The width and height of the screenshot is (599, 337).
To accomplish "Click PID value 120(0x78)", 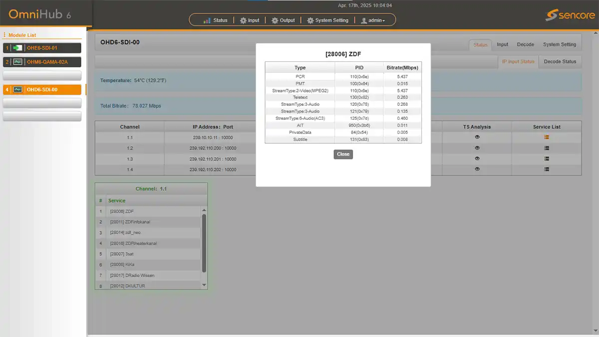I will coord(359,104).
